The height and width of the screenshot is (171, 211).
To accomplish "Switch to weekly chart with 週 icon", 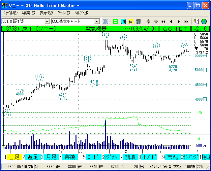I will [123, 21].
